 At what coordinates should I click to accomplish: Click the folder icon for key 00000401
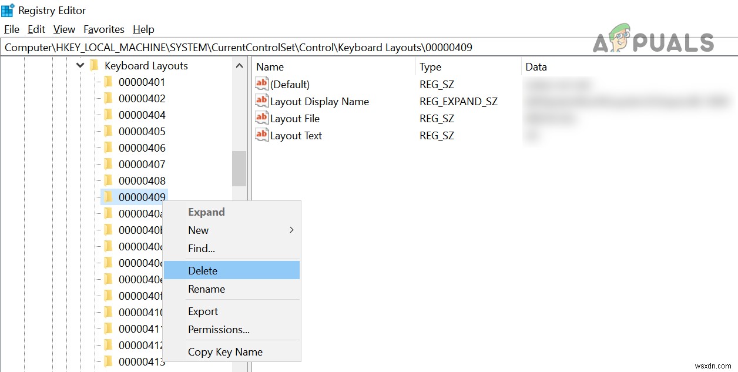(x=108, y=82)
